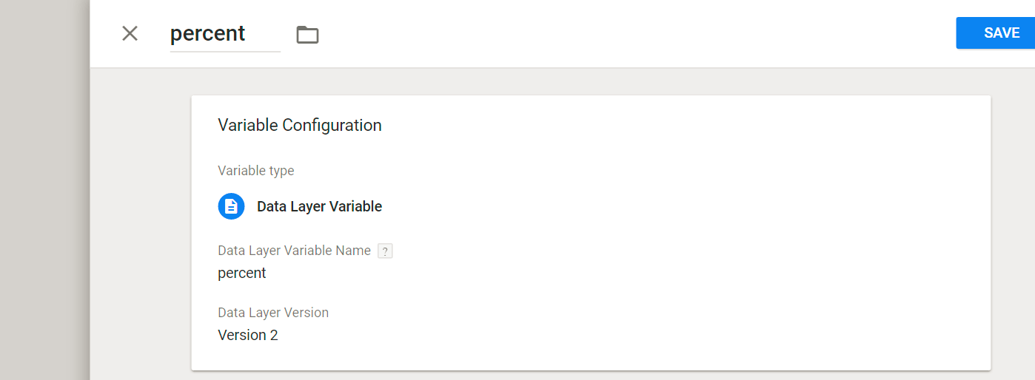This screenshot has width=1035, height=380.
Task: Click the "Data Layer Variable Name" label text
Action: (294, 251)
